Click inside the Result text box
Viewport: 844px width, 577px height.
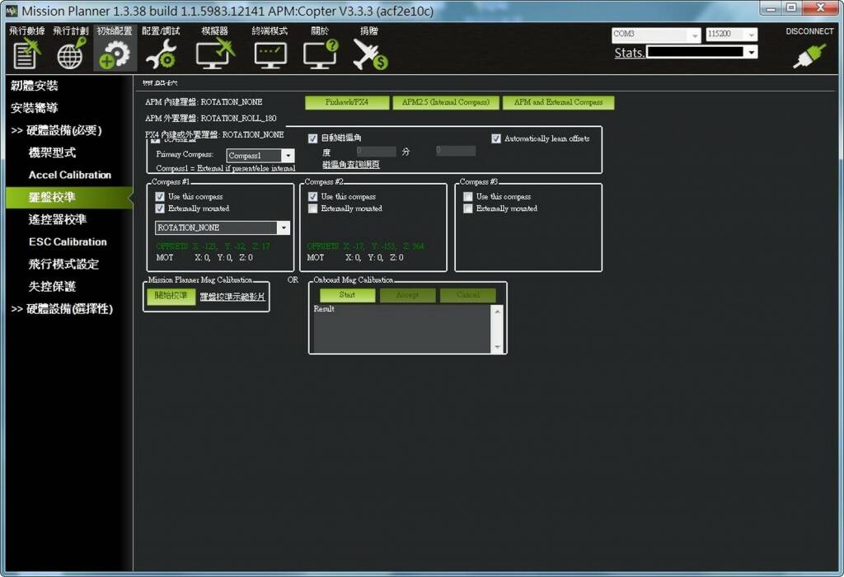[401, 328]
